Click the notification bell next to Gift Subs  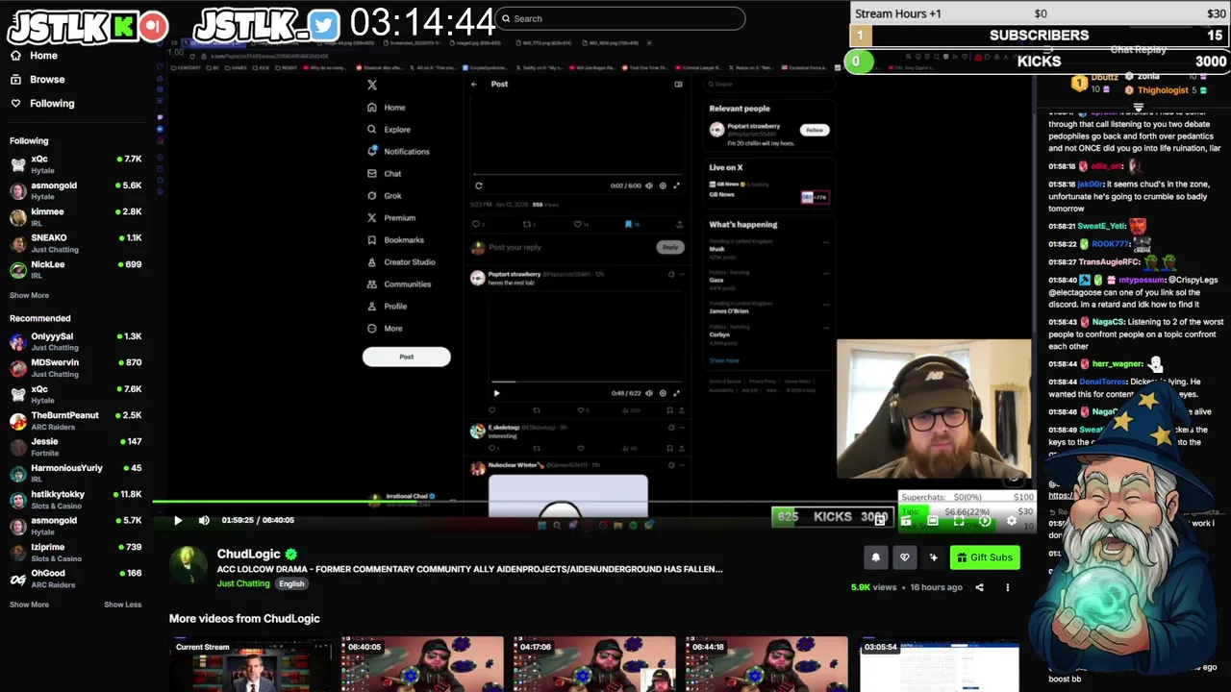(x=875, y=557)
